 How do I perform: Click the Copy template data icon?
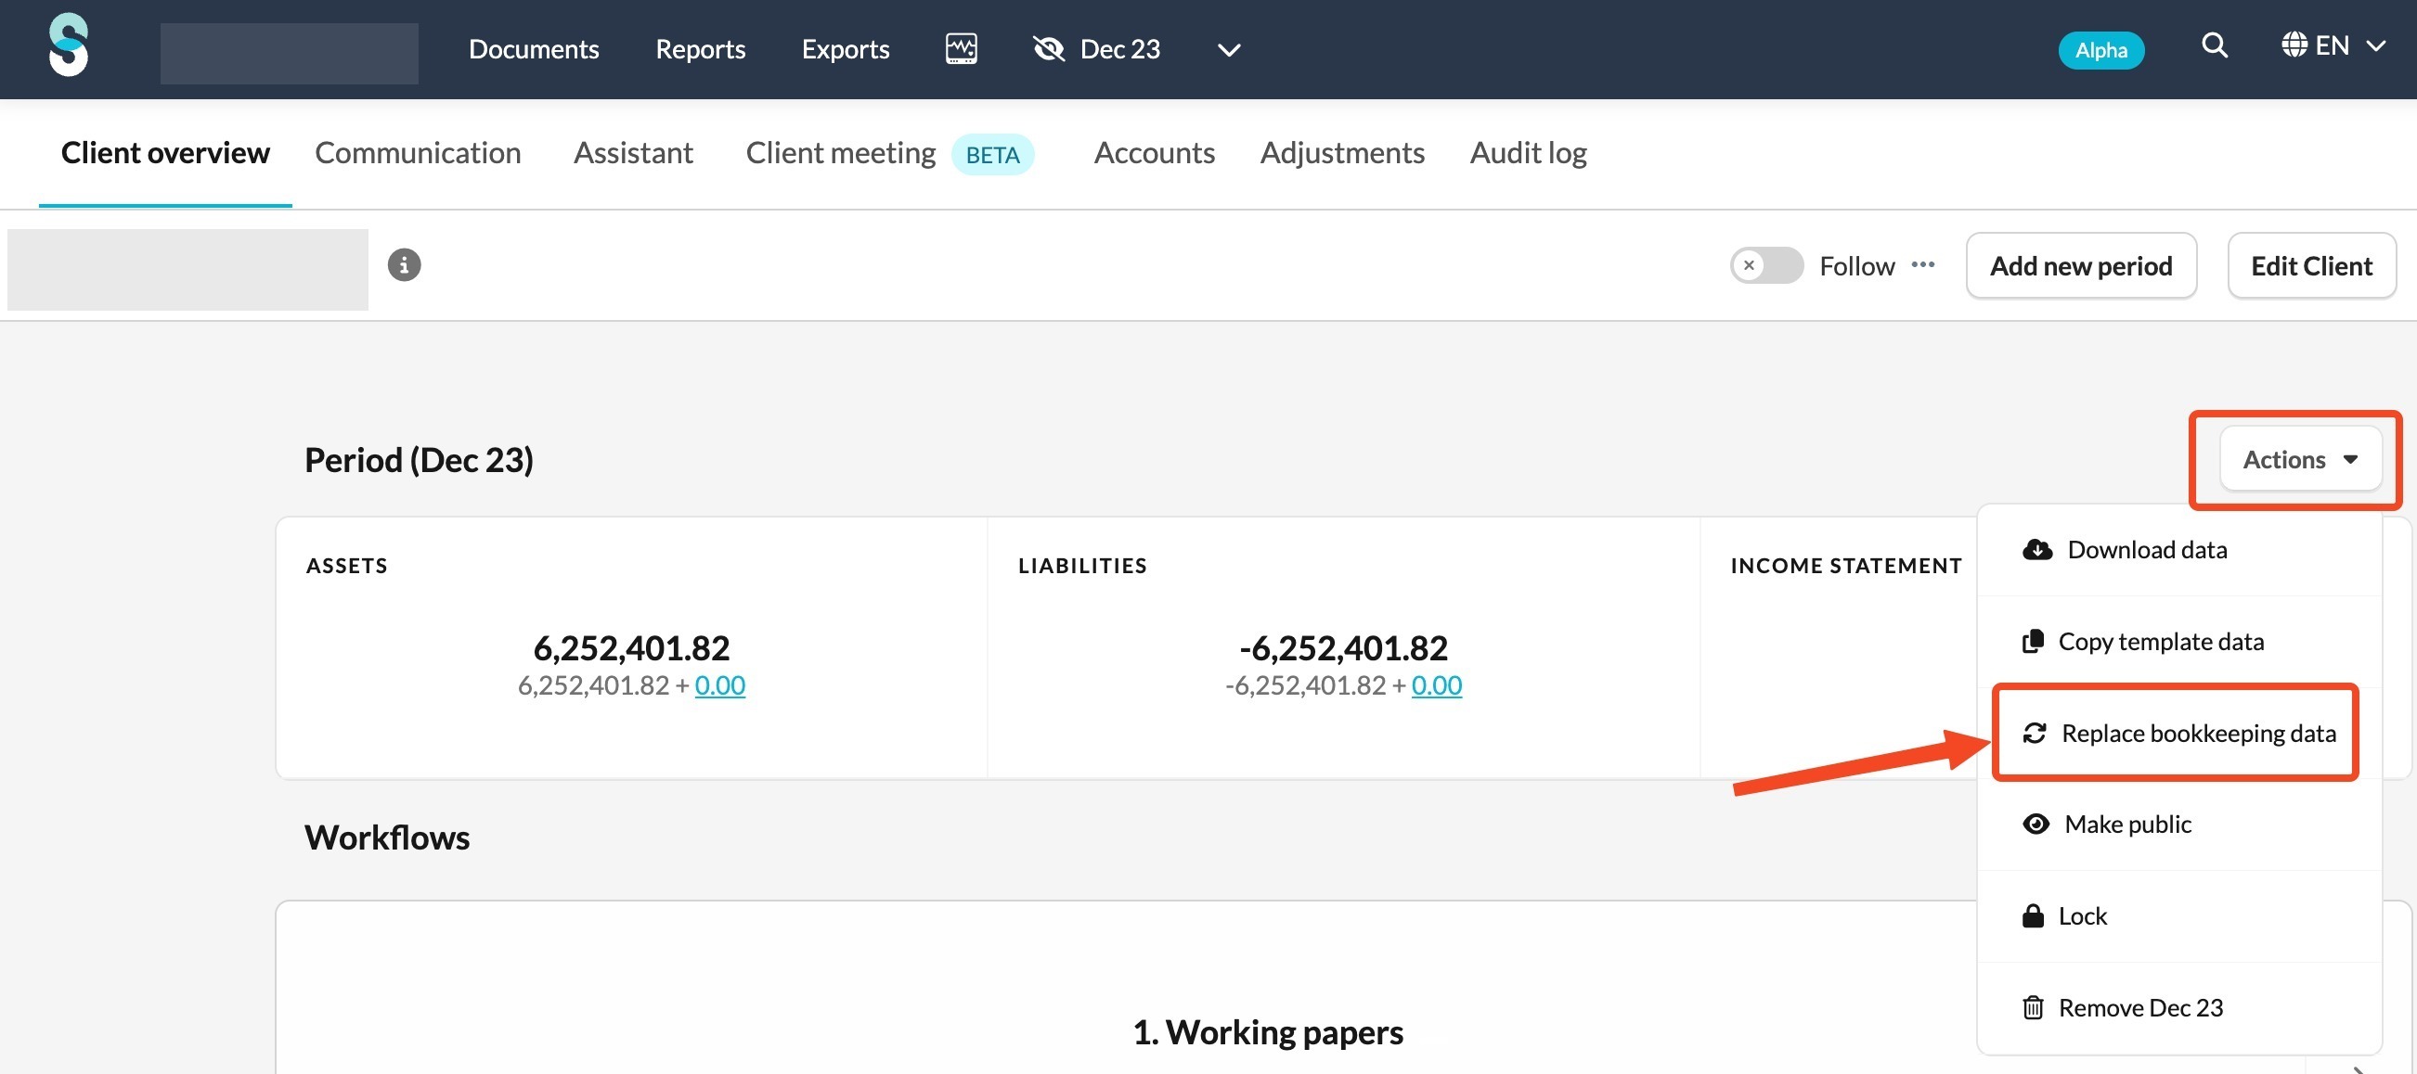pyautogui.click(x=2033, y=642)
